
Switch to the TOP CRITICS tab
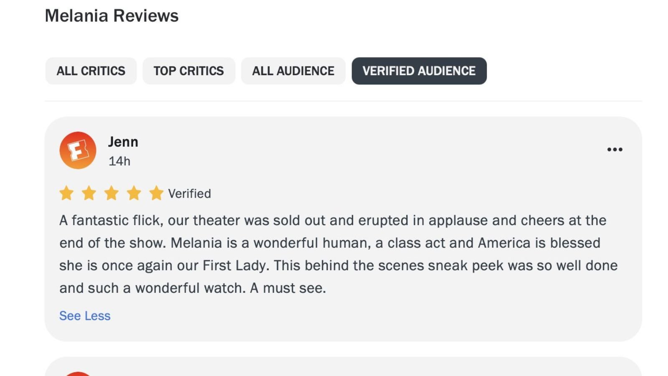tap(189, 71)
